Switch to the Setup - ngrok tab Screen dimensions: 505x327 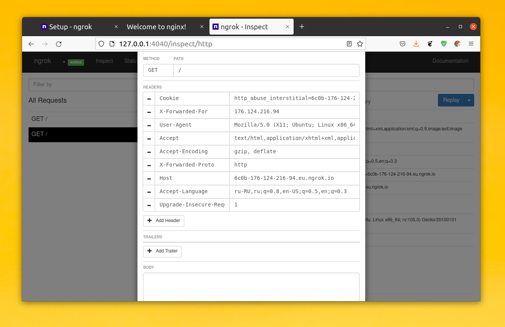point(70,27)
